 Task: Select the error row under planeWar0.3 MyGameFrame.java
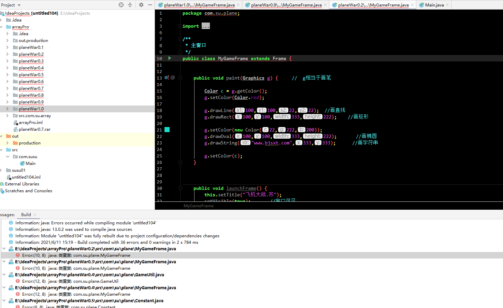point(76,268)
